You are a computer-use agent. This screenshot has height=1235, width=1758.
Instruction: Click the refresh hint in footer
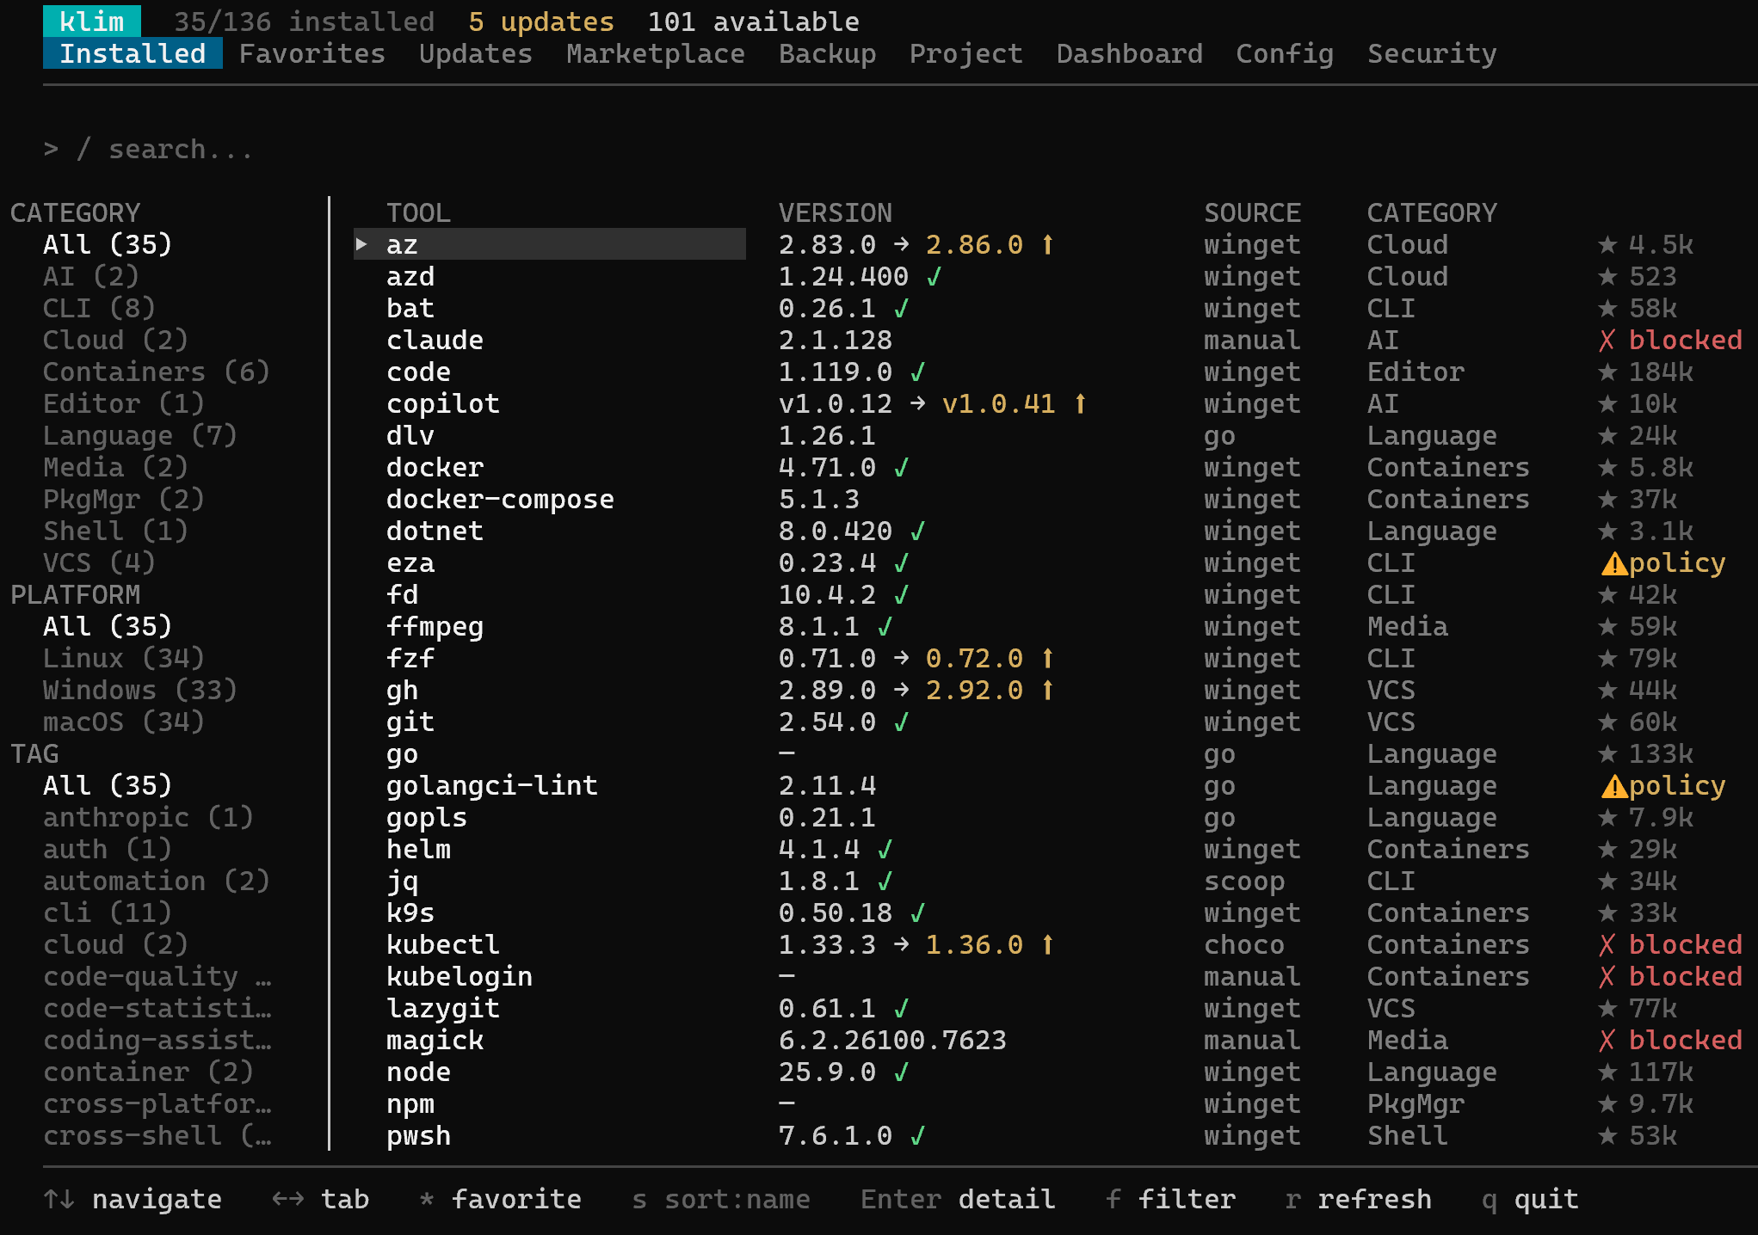coord(1358,1200)
